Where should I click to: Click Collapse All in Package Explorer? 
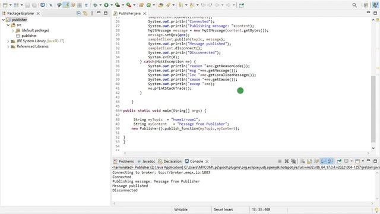(78, 13)
